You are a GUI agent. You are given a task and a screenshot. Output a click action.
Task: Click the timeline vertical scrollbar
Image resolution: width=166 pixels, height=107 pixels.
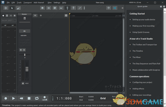pos(124,53)
